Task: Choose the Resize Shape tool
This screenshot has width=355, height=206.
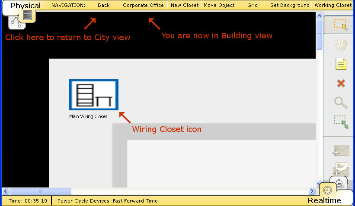Action: point(341,122)
